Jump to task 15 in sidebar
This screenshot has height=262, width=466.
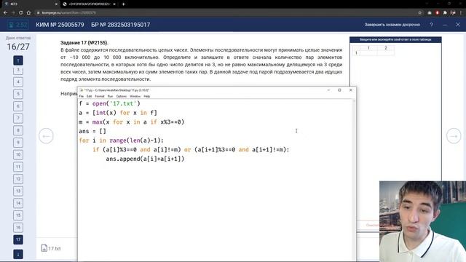18,215
